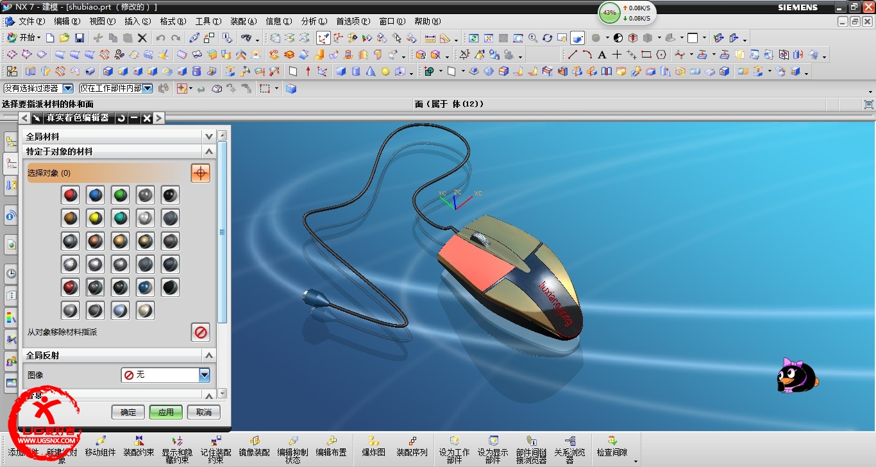Select the Rectangle curve tool

[x=646, y=55]
